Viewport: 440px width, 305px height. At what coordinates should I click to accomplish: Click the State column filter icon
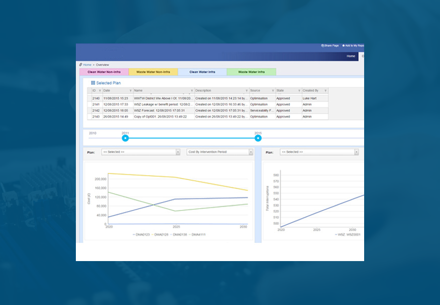pyautogui.click(x=298, y=91)
